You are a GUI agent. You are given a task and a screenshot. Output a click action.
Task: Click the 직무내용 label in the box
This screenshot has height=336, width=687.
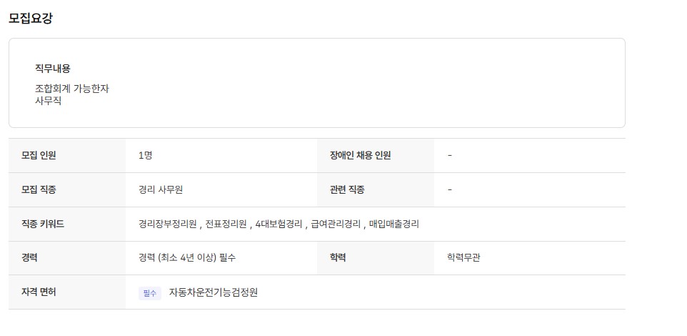point(53,69)
